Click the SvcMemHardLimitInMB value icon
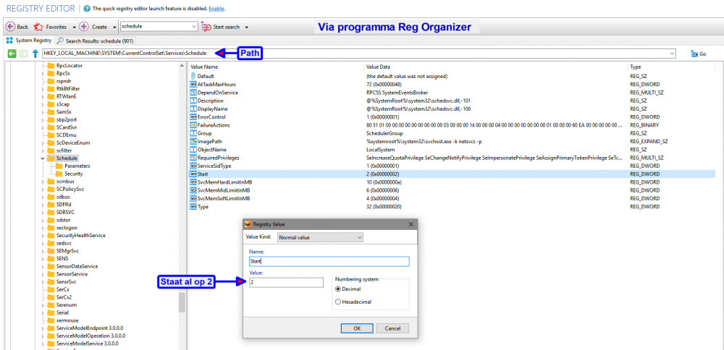The width and height of the screenshot is (724, 350). tap(193, 182)
